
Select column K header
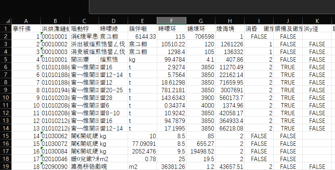(317, 21)
